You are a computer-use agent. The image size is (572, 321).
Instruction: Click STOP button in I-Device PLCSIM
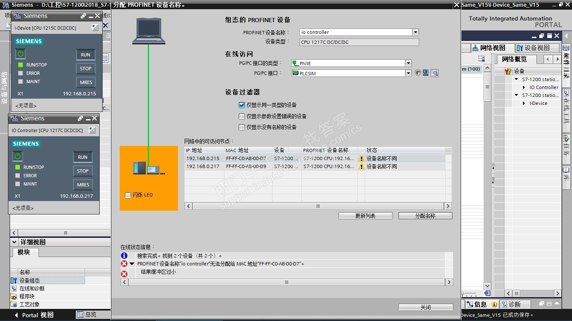point(85,69)
